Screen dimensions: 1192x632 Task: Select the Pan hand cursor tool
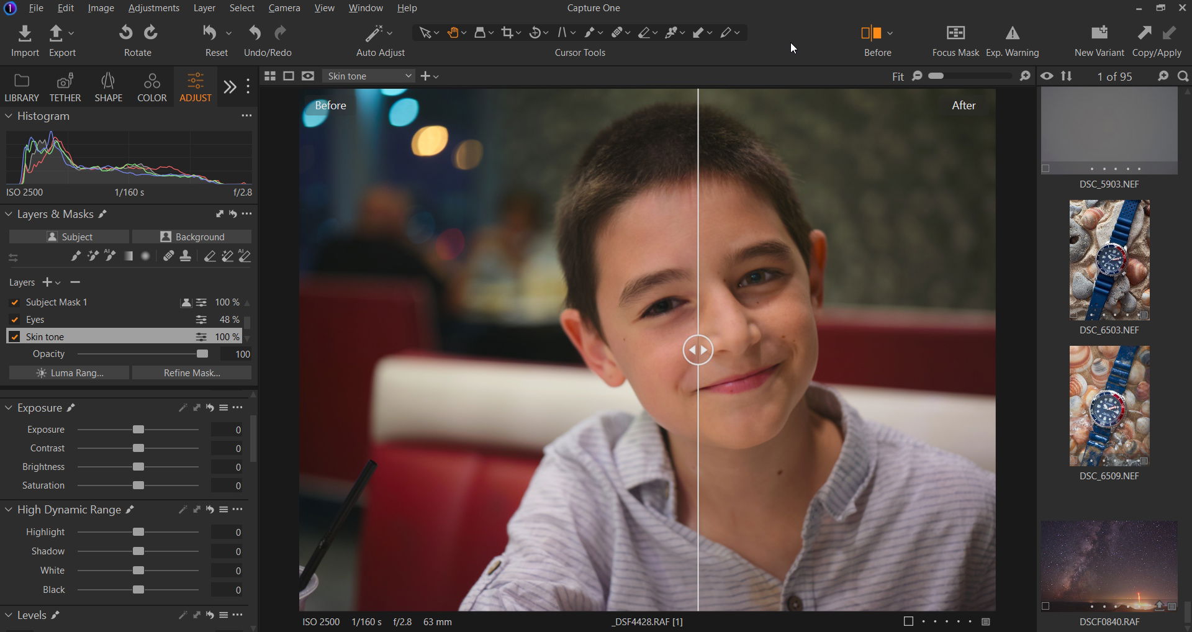[453, 33]
